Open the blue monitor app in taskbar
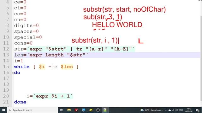This screenshot has height=113, width=202. point(83,110)
